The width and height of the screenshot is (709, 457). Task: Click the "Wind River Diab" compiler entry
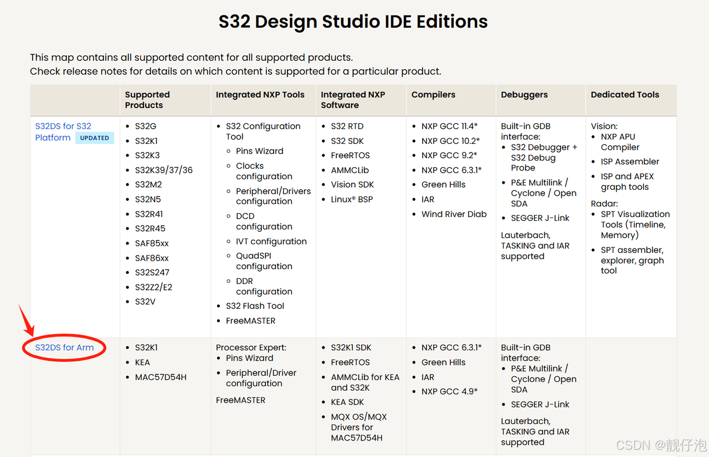tap(454, 214)
